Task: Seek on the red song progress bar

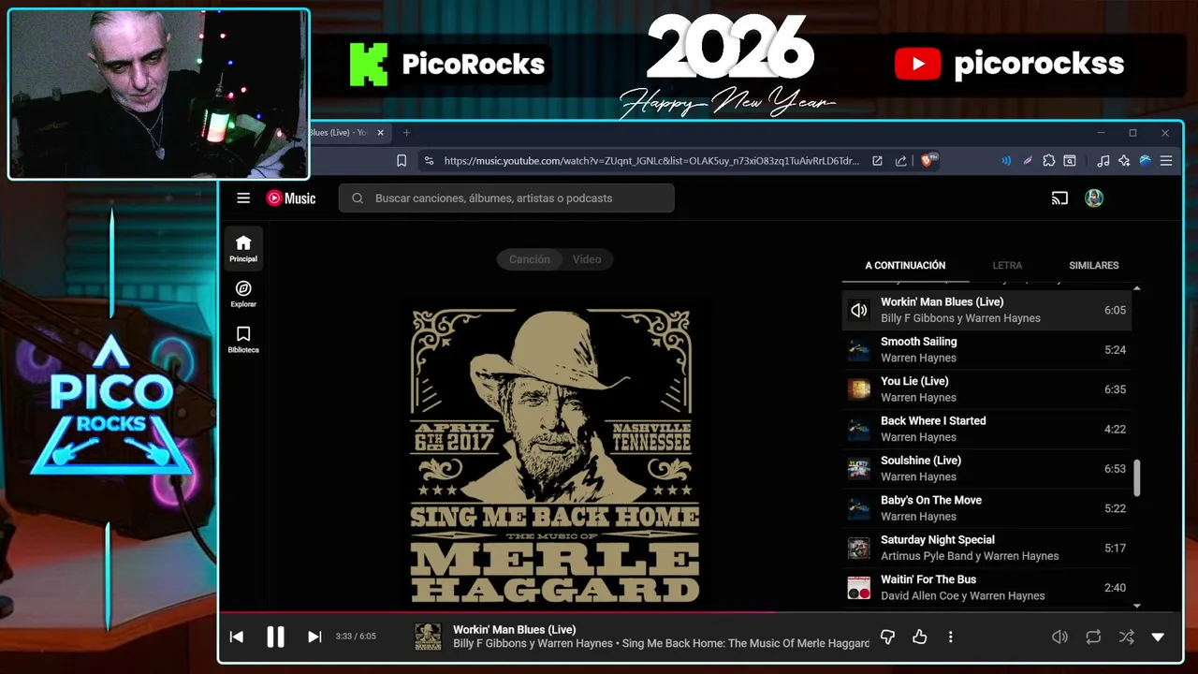Action: pos(497,613)
